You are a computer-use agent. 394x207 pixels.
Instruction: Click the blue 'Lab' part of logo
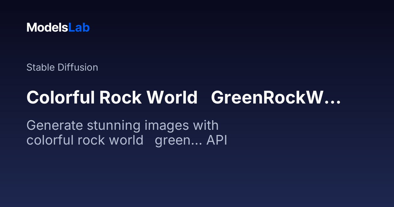(x=79, y=28)
